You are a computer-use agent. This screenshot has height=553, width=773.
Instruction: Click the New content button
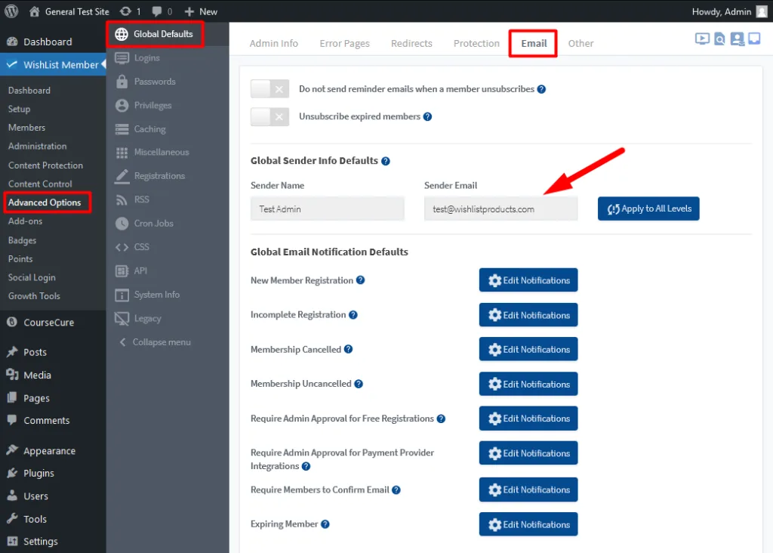pyautogui.click(x=201, y=11)
